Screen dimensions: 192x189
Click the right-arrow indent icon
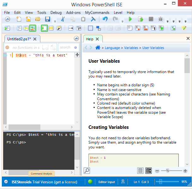71,28
